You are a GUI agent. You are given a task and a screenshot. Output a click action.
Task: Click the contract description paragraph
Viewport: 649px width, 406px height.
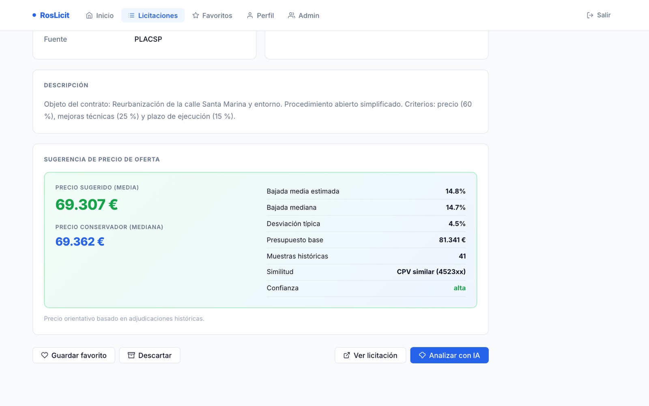258,110
